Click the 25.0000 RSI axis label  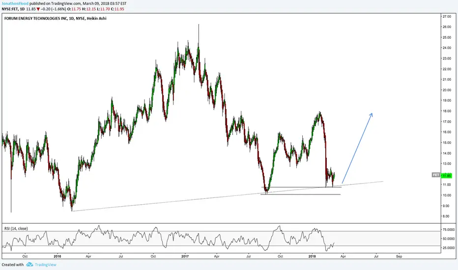tap(449, 248)
